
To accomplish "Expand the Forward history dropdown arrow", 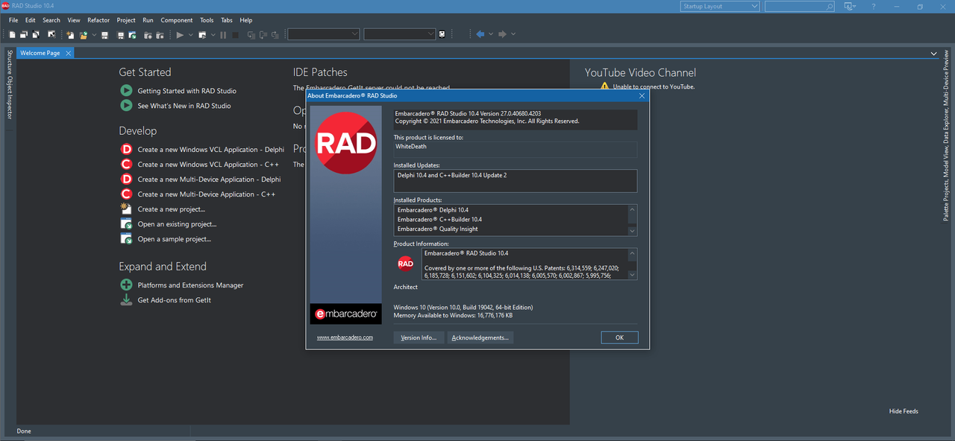I will pyautogui.click(x=513, y=34).
